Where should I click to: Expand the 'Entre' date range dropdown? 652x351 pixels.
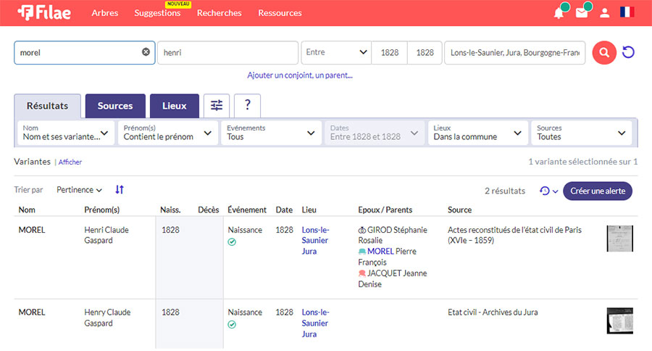tap(336, 52)
